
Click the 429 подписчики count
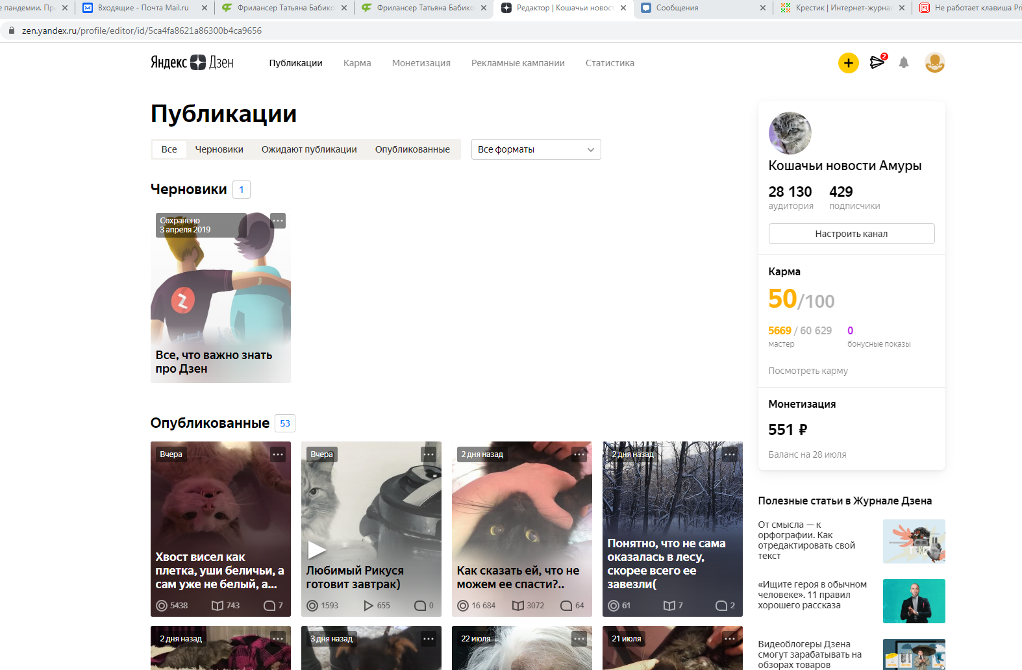coord(854,197)
